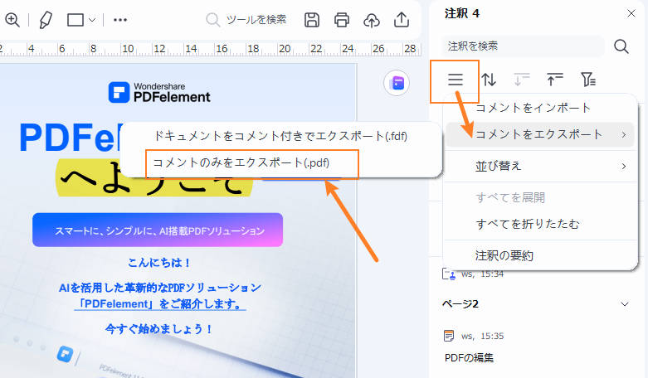Viewport: 648px width, 378px height.
Task: Collapse the ページ2 section chevron
Action: click(625, 304)
